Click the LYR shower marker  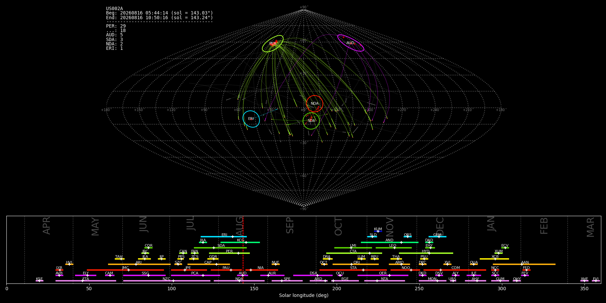(x=59, y=270)
